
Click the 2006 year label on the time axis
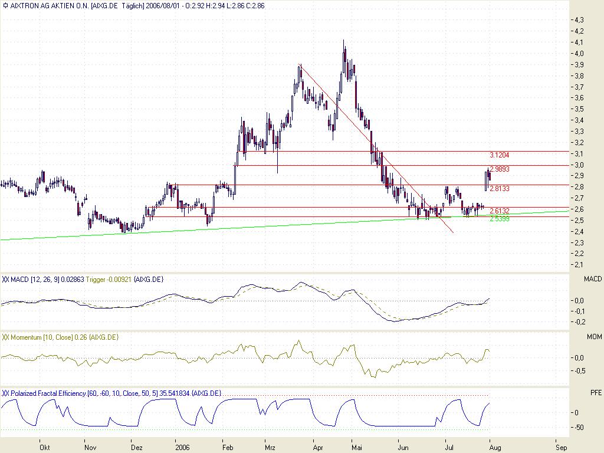tap(183, 447)
